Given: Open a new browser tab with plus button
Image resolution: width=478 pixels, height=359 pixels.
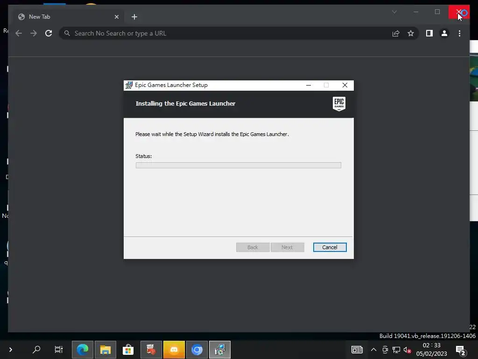Looking at the screenshot, I should tap(134, 17).
